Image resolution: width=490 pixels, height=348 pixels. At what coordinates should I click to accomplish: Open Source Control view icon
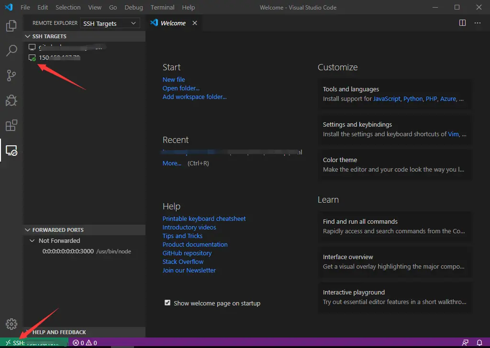[x=11, y=75]
